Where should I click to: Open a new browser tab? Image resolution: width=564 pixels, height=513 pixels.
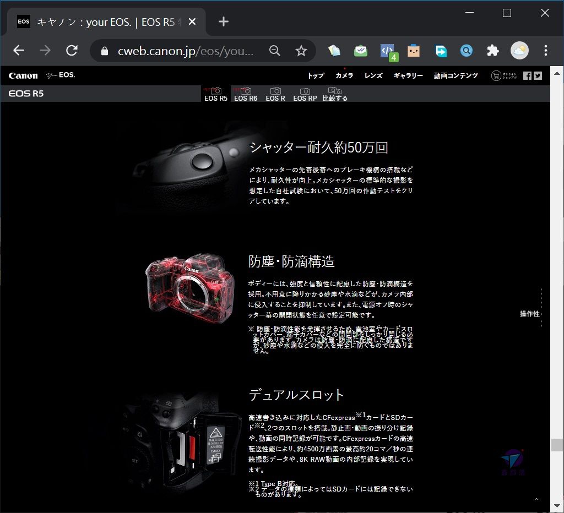click(x=224, y=21)
